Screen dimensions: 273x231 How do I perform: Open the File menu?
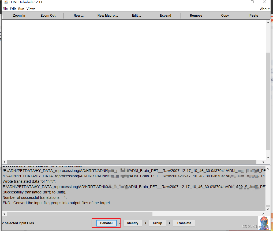tap(5, 9)
